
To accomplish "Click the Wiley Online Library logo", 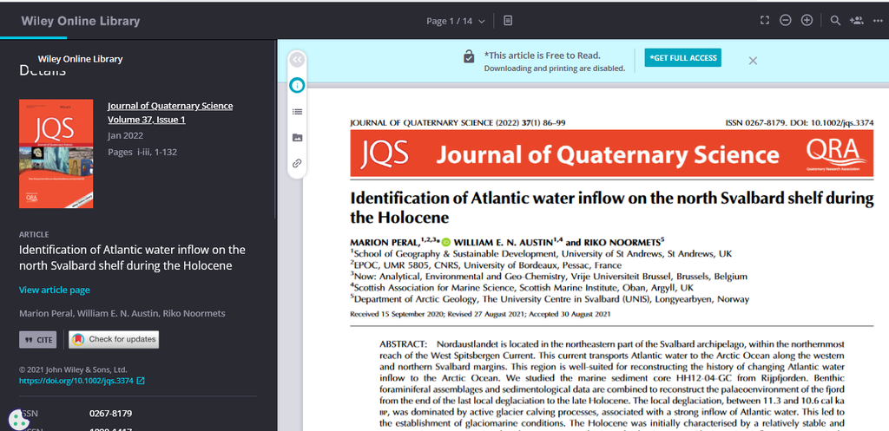I will coord(81,21).
